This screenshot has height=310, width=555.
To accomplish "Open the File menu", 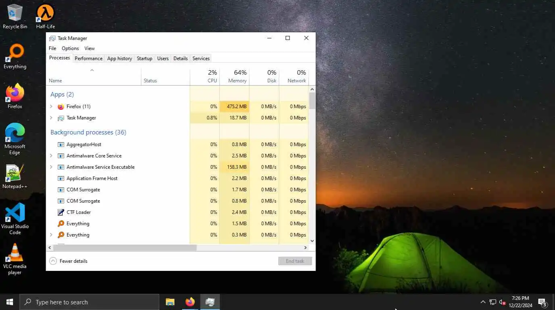I will [52, 48].
